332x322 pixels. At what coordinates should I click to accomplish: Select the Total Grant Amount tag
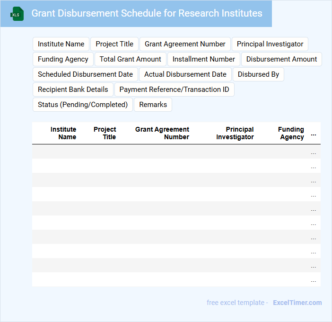click(x=130, y=59)
